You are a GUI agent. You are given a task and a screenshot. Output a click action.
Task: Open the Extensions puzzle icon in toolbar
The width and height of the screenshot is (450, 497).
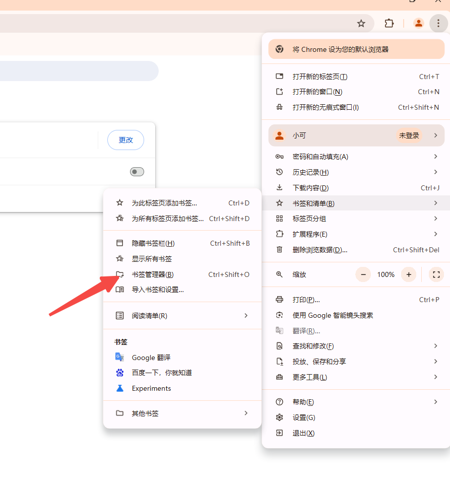click(x=389, y=24)
